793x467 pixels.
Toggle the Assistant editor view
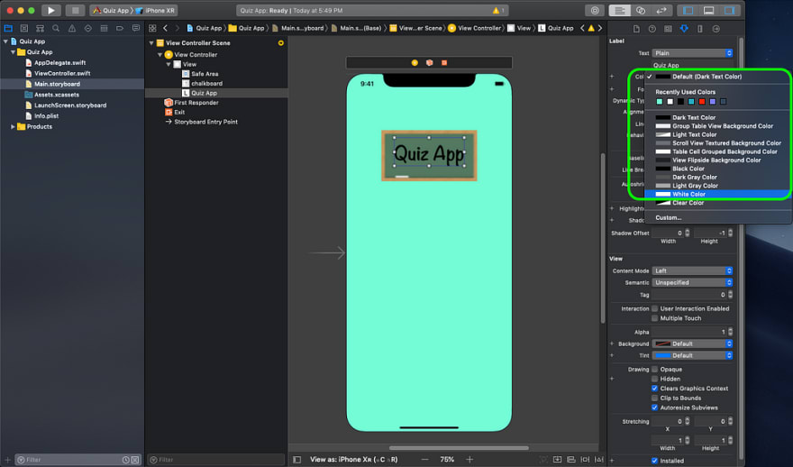tap(641, 10)
